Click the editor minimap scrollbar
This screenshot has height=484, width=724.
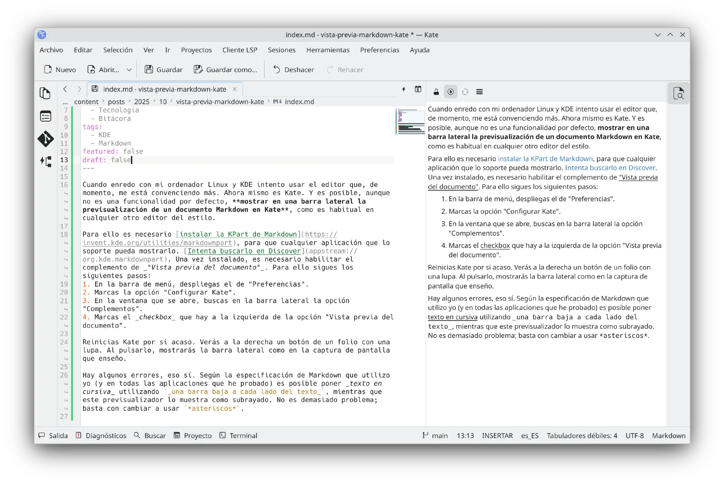[x=410, y=122]
